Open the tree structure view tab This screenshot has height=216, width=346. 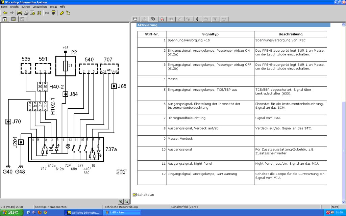[4, 19]
